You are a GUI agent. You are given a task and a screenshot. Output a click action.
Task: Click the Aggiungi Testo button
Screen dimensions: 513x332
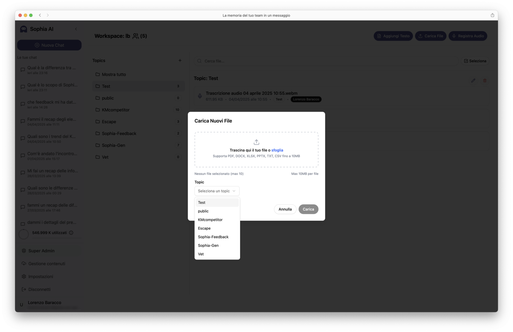click(x=393, y=36)
